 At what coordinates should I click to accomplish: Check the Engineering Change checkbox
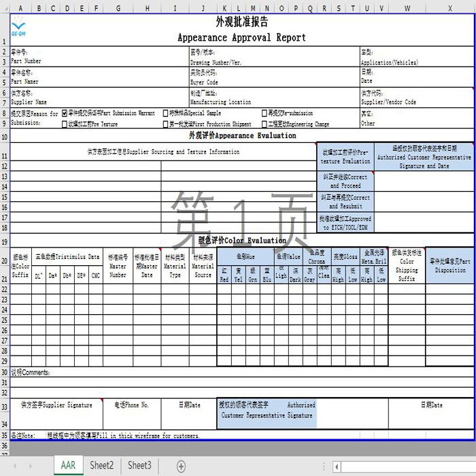[x=264, y=124]
